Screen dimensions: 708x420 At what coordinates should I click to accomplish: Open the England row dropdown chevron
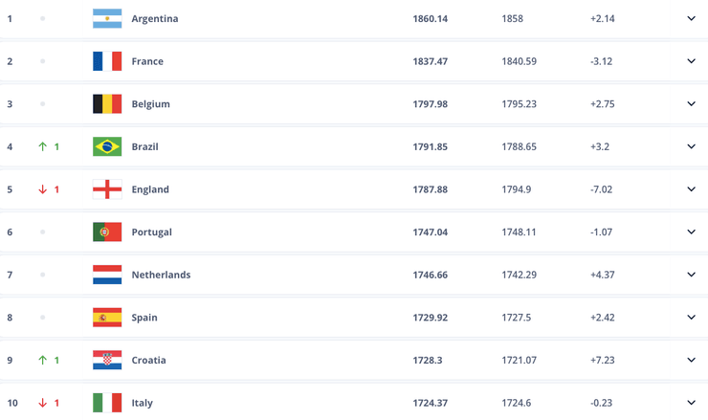point(691,189)
